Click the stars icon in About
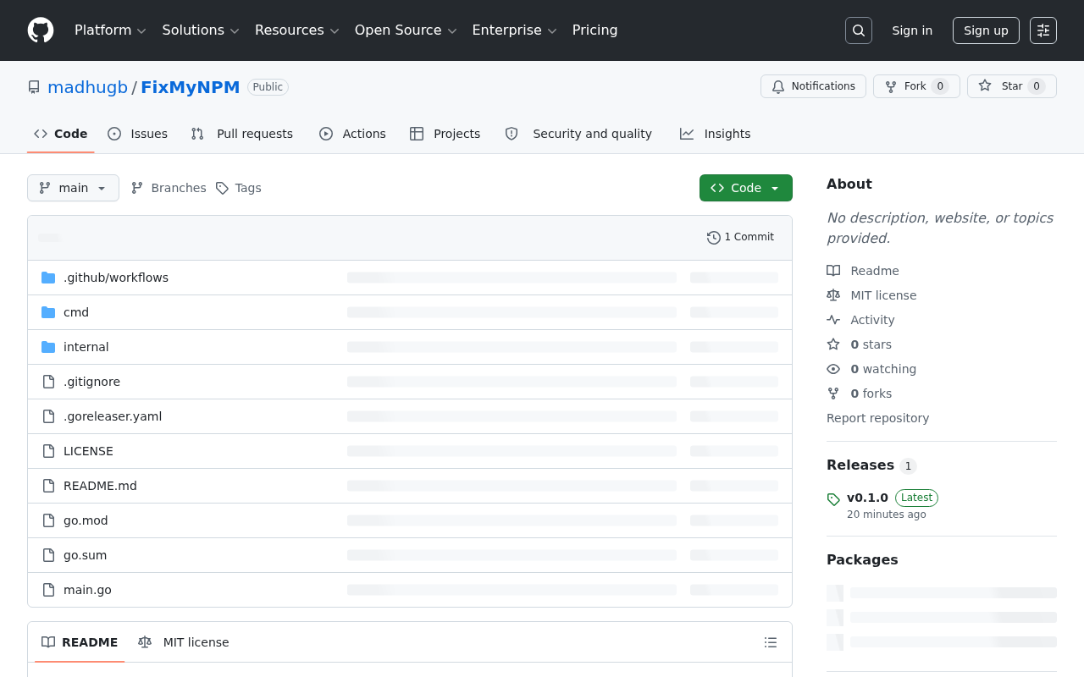Viewport: 1084px width, 677px height. [833, 344]
